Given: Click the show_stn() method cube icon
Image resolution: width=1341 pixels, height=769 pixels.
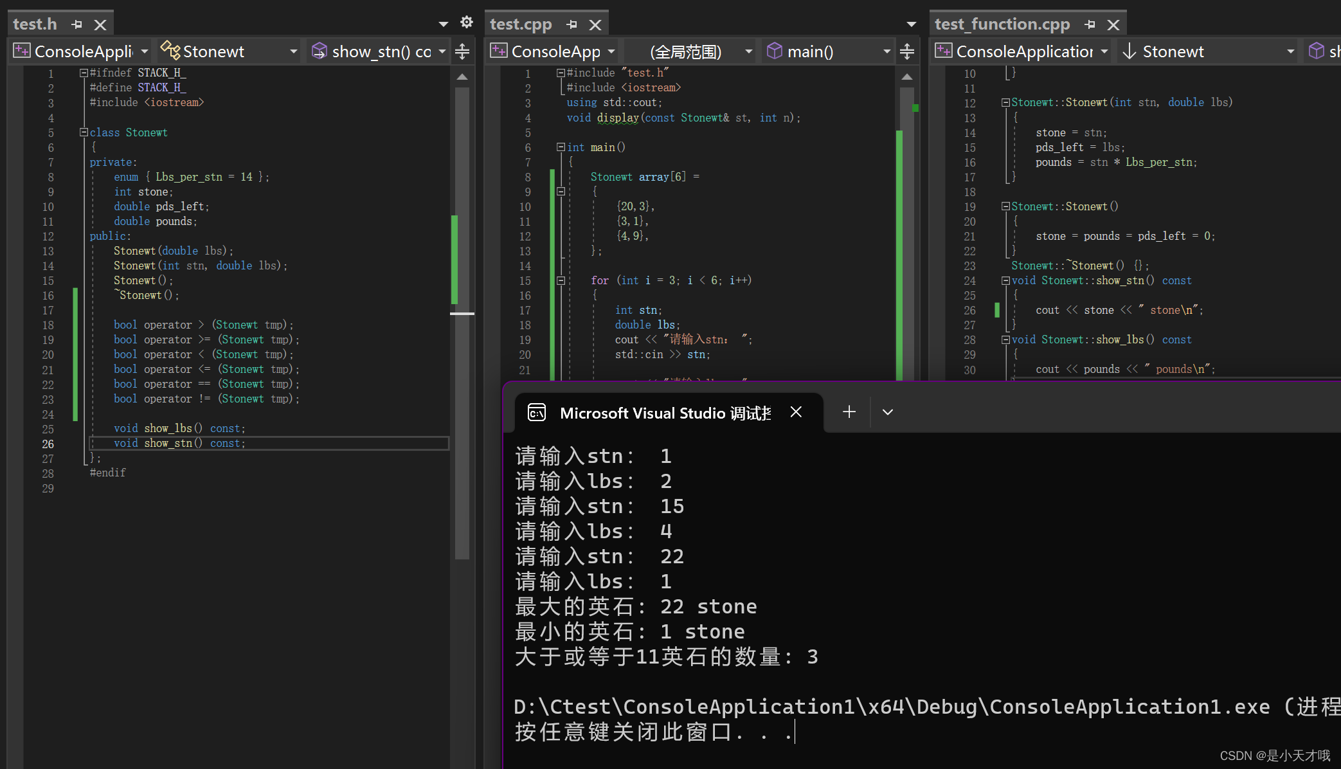Looking at the screenshot, I should tap(319, 51).
